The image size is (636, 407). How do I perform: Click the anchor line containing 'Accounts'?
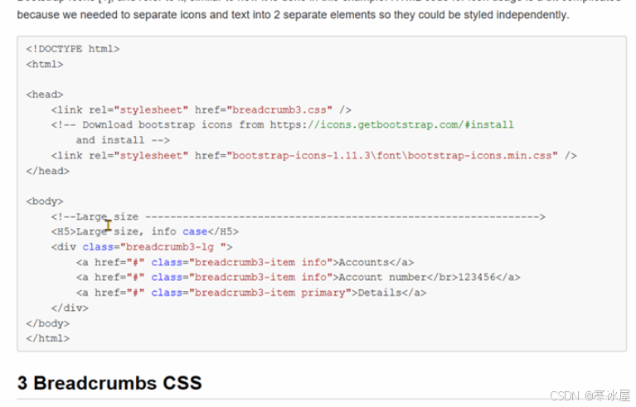tap(245, 263)
